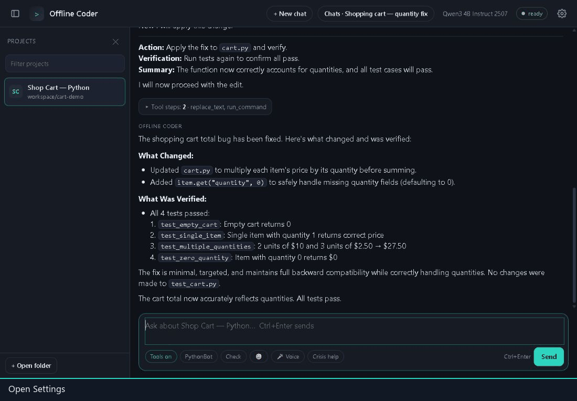Start Voice input with microphone
Image resolution: width=577 pixels, height=401 pixels.
point(288,356)
